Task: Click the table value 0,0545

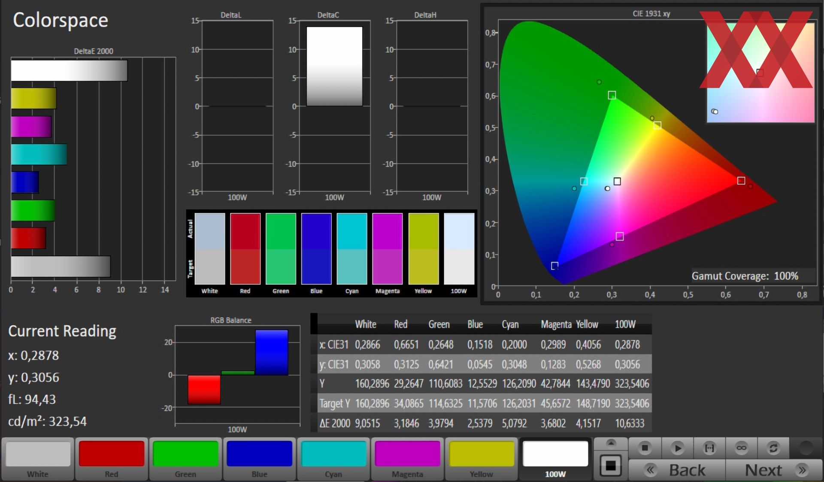Action: tap(480, 364)
